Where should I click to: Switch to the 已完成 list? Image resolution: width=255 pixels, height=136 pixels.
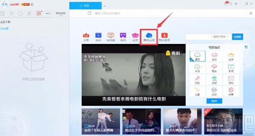coord(4,29)
